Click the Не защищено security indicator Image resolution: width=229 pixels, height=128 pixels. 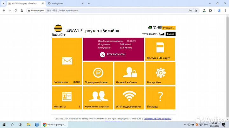pos(36,10)
